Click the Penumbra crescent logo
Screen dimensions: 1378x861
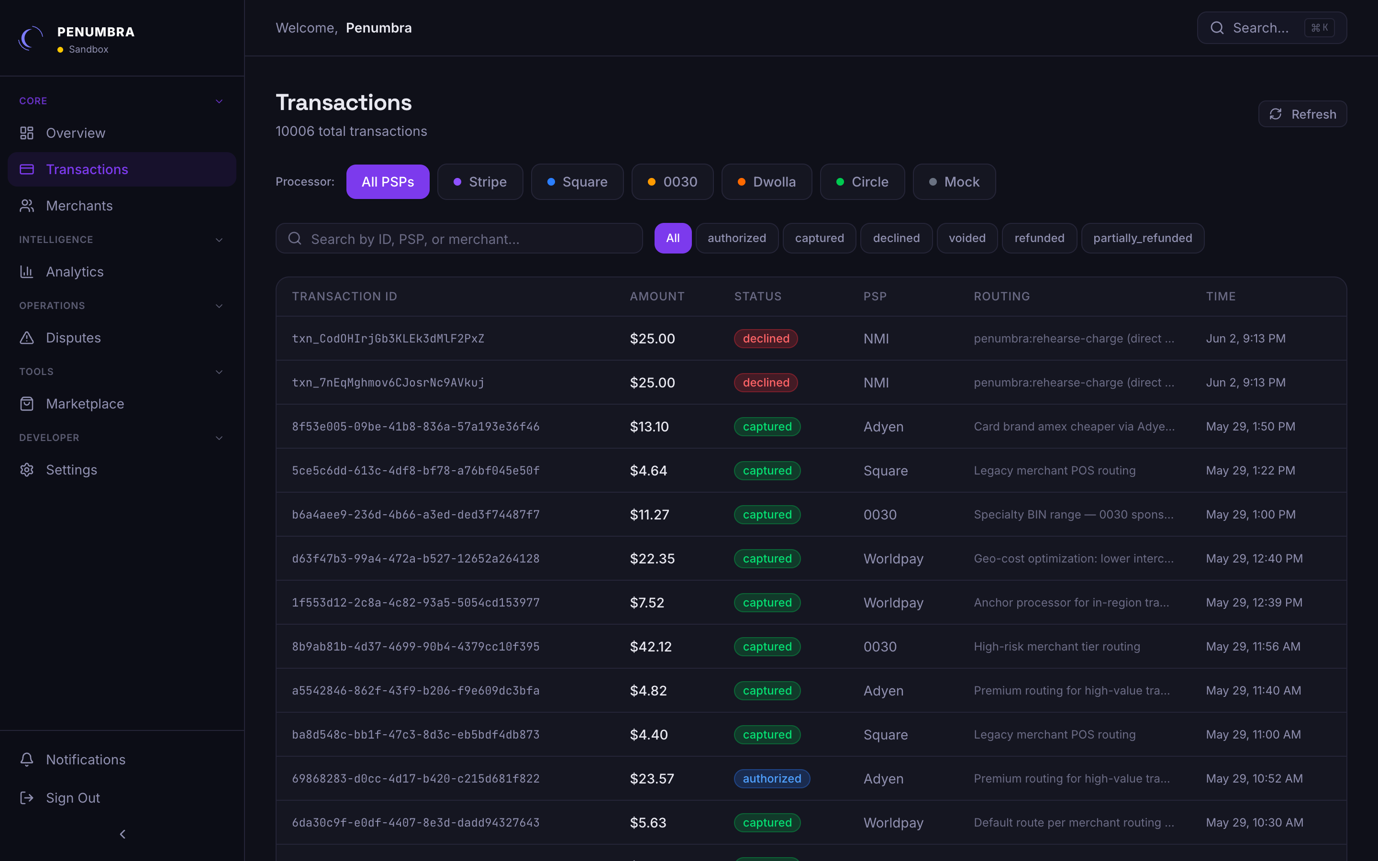click(31, 38)
